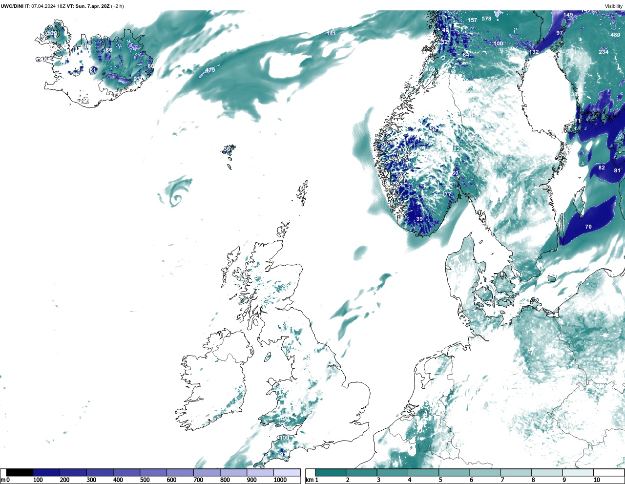This screenshot has height=484, width=625.
Task: Select the 5–6 km legend swatch
Action: [x=455, y=472]
